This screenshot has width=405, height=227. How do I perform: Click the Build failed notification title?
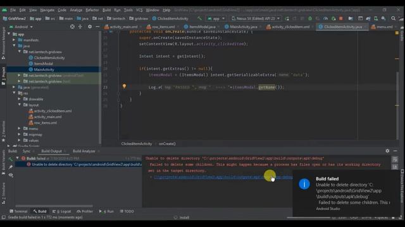[x=327, y=178]
